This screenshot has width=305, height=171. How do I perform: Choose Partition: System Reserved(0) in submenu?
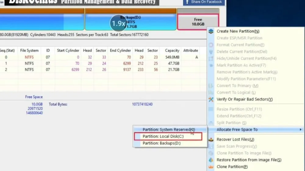[x=169, y=130]
